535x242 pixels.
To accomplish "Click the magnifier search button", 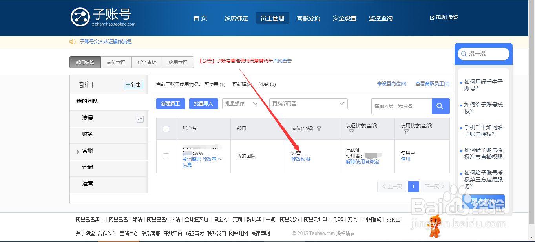I will (440, 106).
